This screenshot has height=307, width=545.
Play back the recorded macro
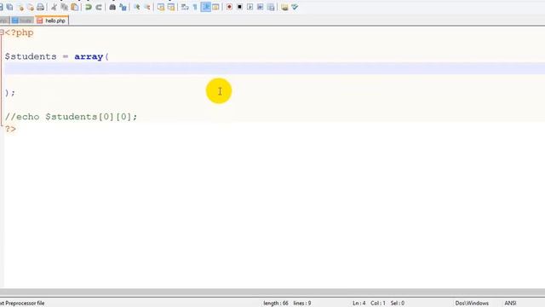tap(250, 7)
